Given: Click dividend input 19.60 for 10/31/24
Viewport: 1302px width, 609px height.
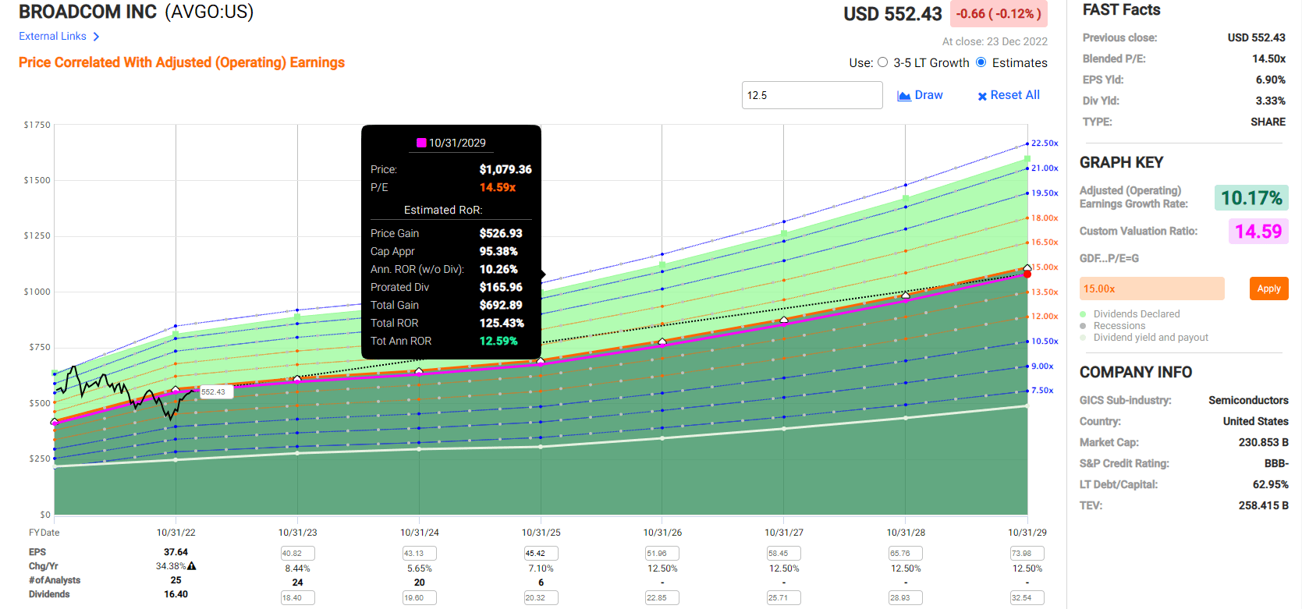Looking at the screenshot, I should coord(419,597).
